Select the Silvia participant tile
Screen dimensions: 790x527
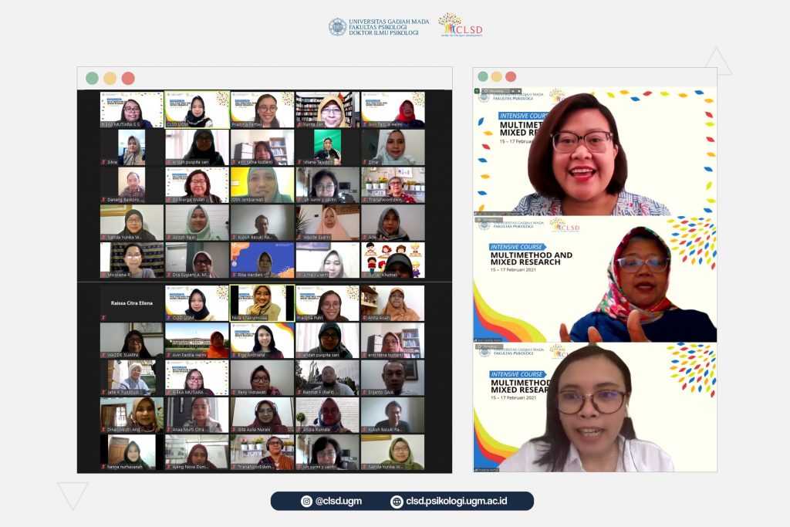(x=132, y=147)
